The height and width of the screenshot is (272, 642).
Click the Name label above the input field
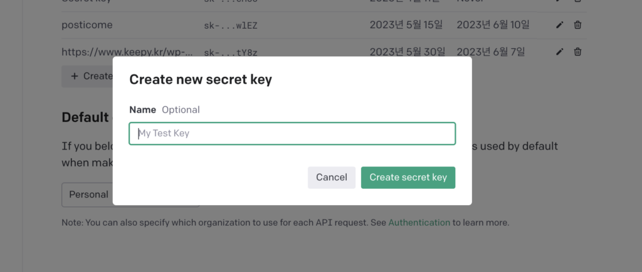click(x=142, y=110)
